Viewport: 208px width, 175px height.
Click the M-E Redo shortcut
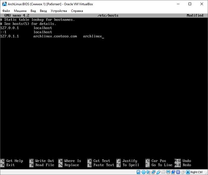pos(183,165)
